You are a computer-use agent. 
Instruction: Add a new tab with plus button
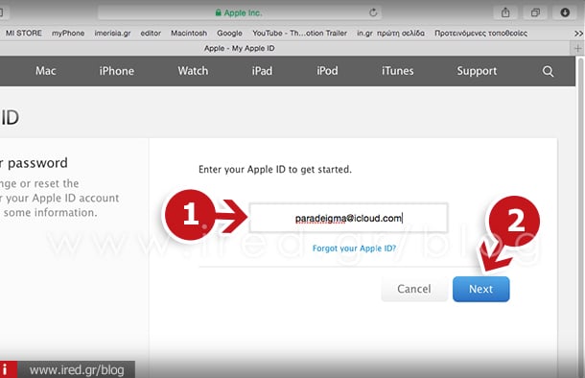pyautogui.click(x=577, y=48)
